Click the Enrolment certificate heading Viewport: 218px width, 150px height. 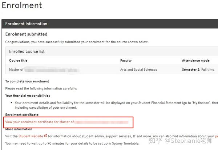point(22,114)
